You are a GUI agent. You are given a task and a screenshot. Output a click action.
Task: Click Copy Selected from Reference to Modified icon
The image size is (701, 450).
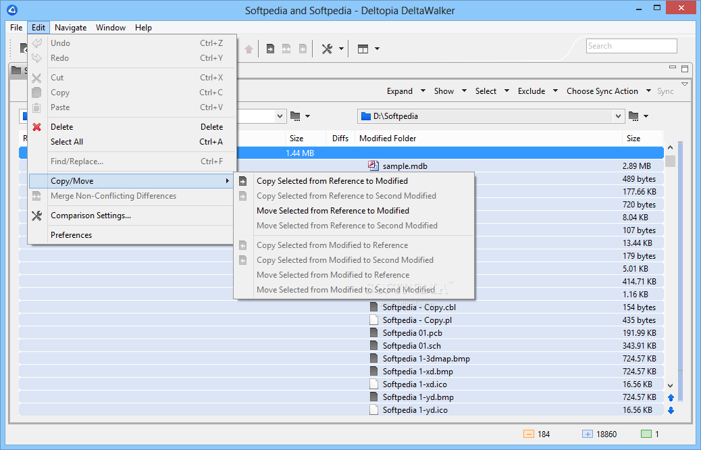pos(242,181)
